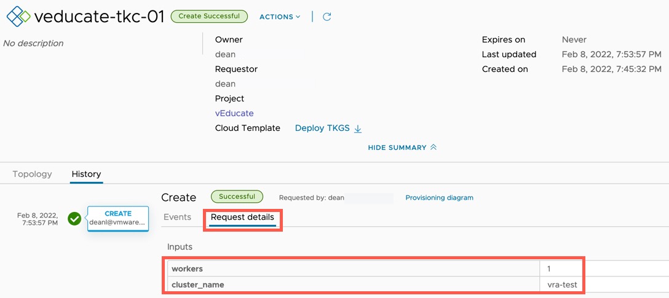Screen dimensions: 669x298
Task: Click the cluster_name input row label
Action: [x=197, y=284]
